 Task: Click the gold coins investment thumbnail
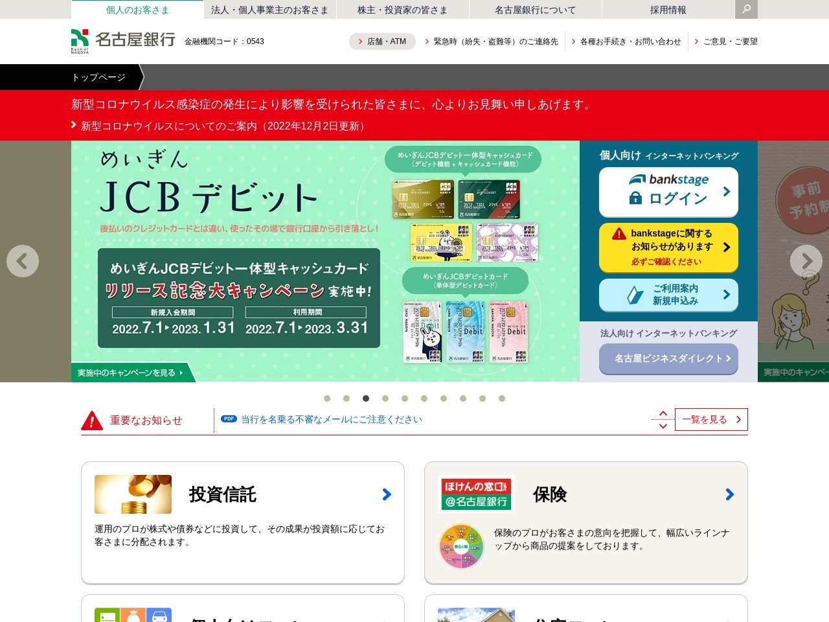[133, 494]
